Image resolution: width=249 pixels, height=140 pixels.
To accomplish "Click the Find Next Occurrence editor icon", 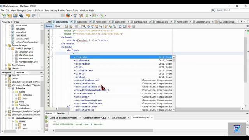I will coord(92,26).
